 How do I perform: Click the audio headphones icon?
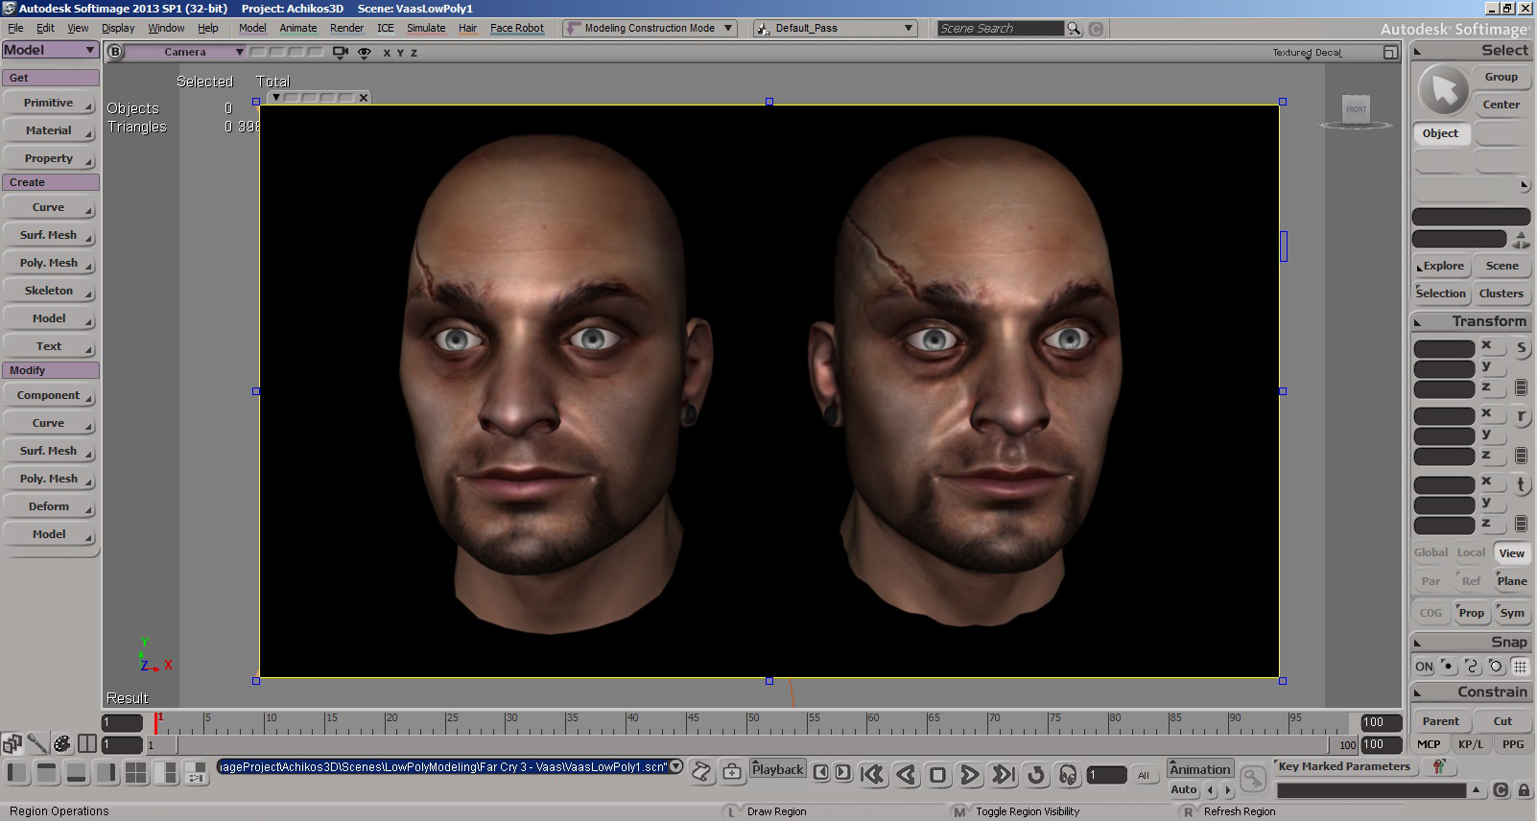point(1067,774)
